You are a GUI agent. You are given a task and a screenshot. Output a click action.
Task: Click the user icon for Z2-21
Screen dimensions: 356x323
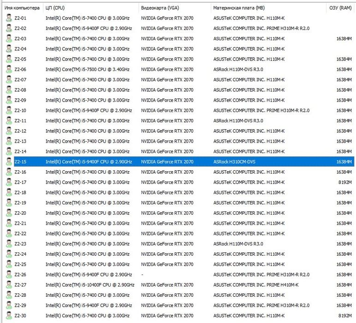point(9,223)
